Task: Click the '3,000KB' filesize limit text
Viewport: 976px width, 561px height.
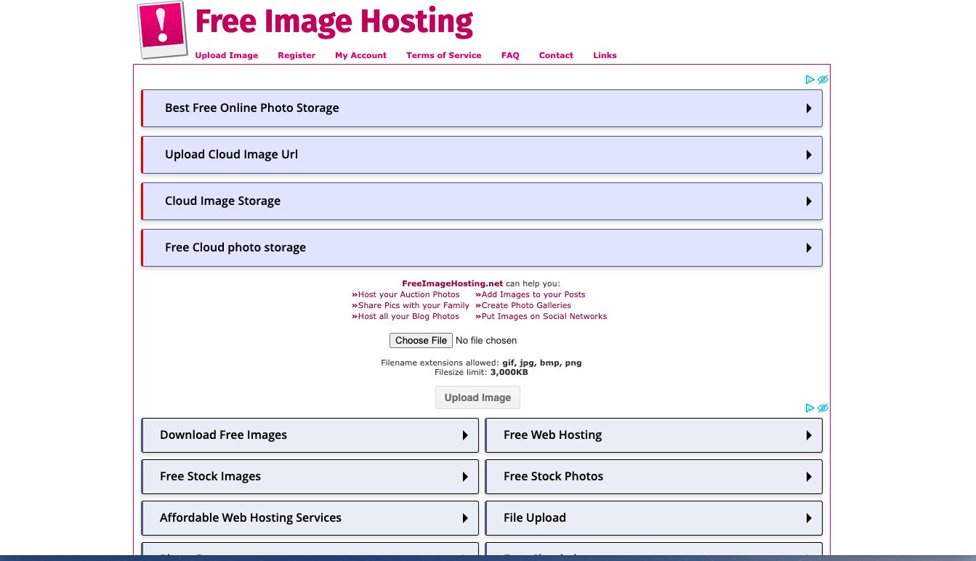Action: pos(509,372)
